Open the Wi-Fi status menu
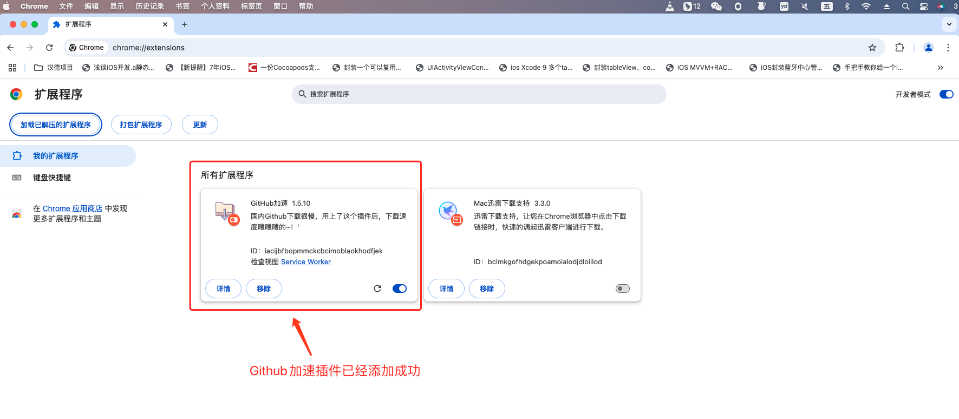The height and width of the screenshot is (419, 959). [x=866, y=6]
